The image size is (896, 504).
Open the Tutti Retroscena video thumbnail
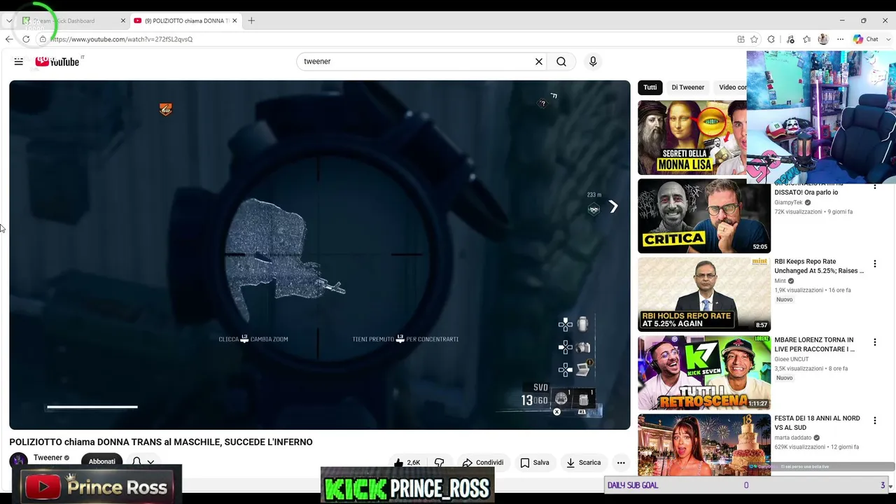pyautogui.click(x=704, y=373)
